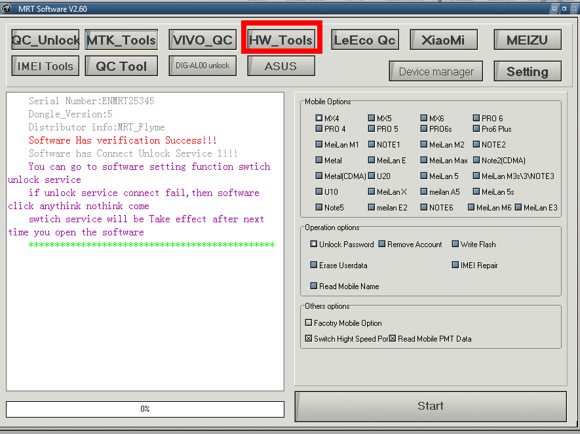
Task: Open the XiaoMi module
Action: [x=444, y=39]
